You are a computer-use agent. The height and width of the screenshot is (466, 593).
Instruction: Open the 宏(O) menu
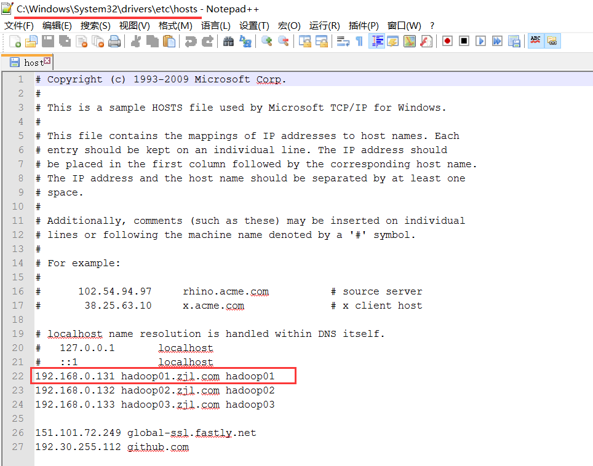tap(289, 26)
